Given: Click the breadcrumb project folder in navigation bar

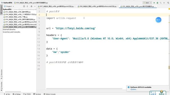Looking at the screenshot, I should [7, 3].
